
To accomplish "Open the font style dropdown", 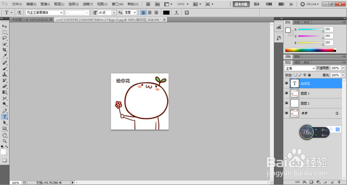I will (x=77, y=13).
